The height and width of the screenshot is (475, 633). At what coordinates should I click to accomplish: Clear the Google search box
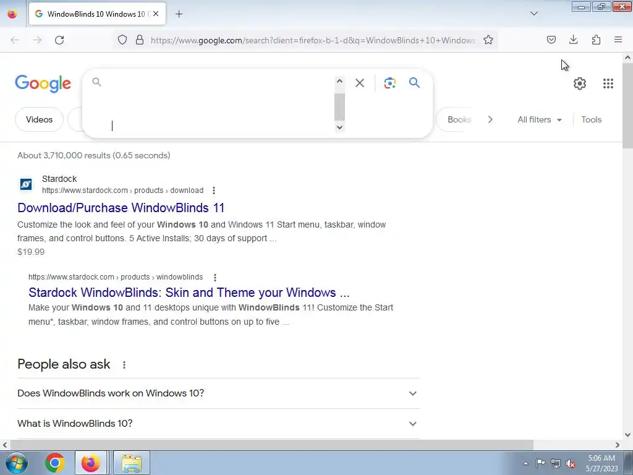[x=360, y=83]
